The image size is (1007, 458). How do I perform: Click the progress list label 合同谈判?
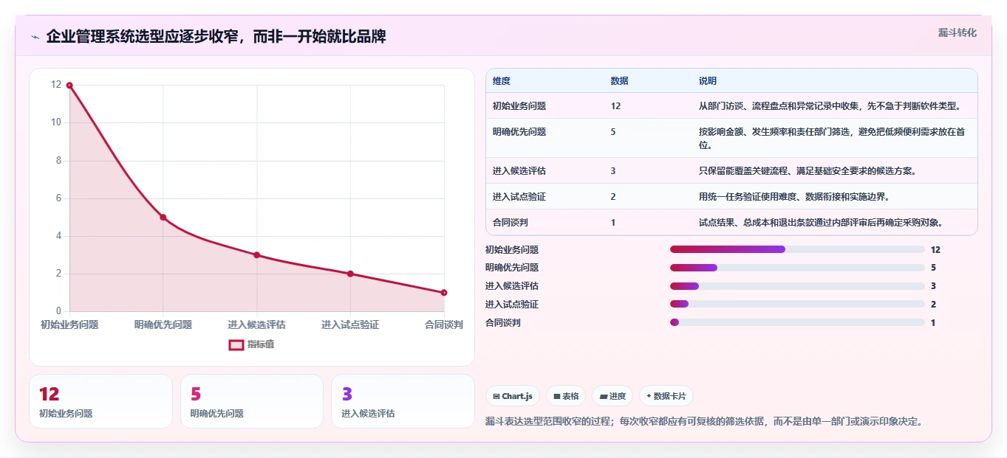(x=503, y=323)
